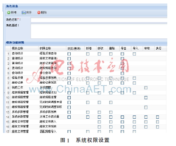Tick 审核 checkbox for 维修规程处理 row
The image size is (176, 146).
coord(146,98)
